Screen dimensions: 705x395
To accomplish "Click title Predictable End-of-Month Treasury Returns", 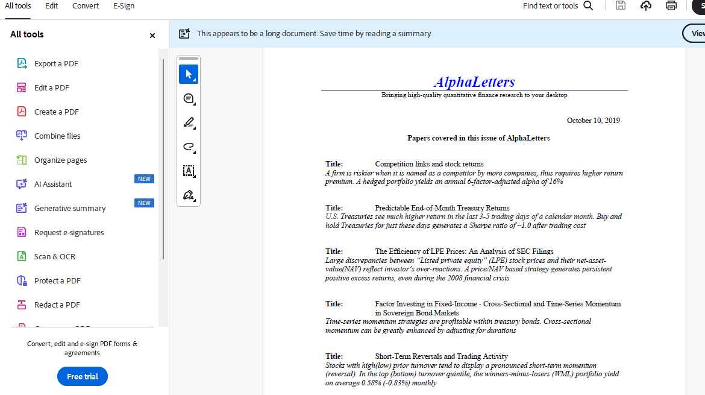I will pos(442,208).
